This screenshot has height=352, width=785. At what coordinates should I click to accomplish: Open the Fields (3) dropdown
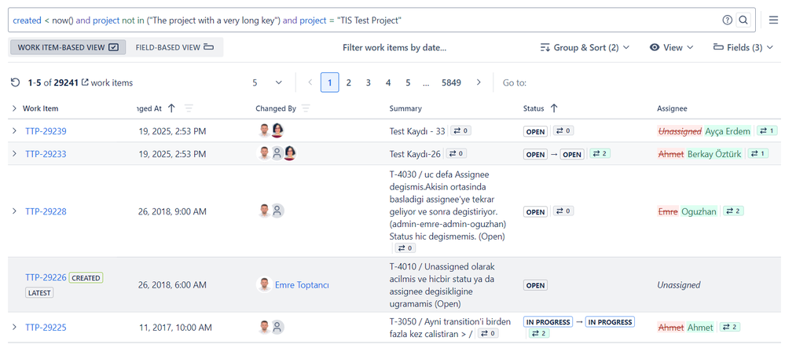click(743, 47)
